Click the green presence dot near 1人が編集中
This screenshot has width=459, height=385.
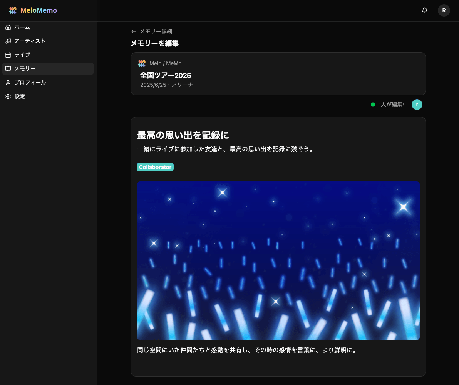tap(373, 104)
